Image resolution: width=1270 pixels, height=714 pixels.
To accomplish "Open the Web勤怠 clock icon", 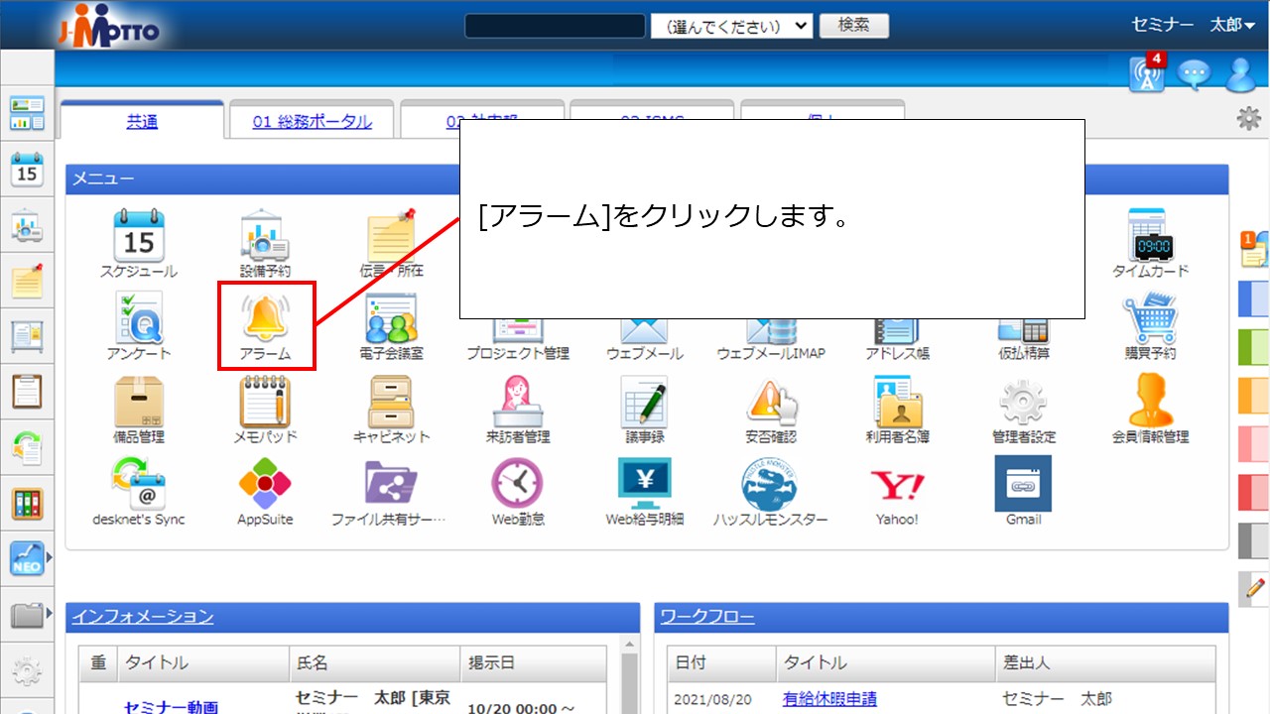I will click(x=517, y=485).
